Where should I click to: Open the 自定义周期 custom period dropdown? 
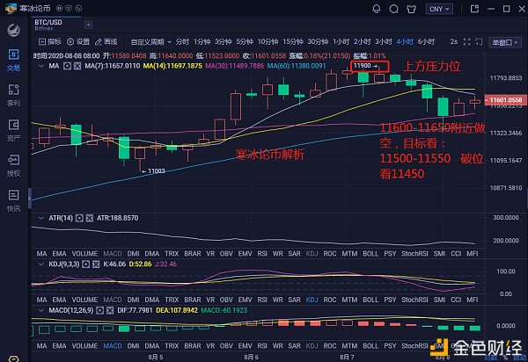tap(150, 42)
